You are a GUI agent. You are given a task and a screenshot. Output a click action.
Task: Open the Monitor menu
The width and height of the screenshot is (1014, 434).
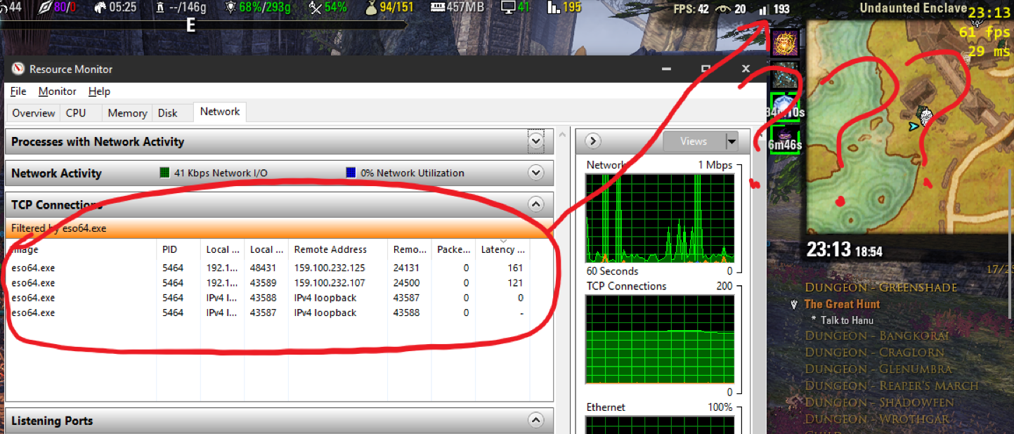(x=58, y=91)
